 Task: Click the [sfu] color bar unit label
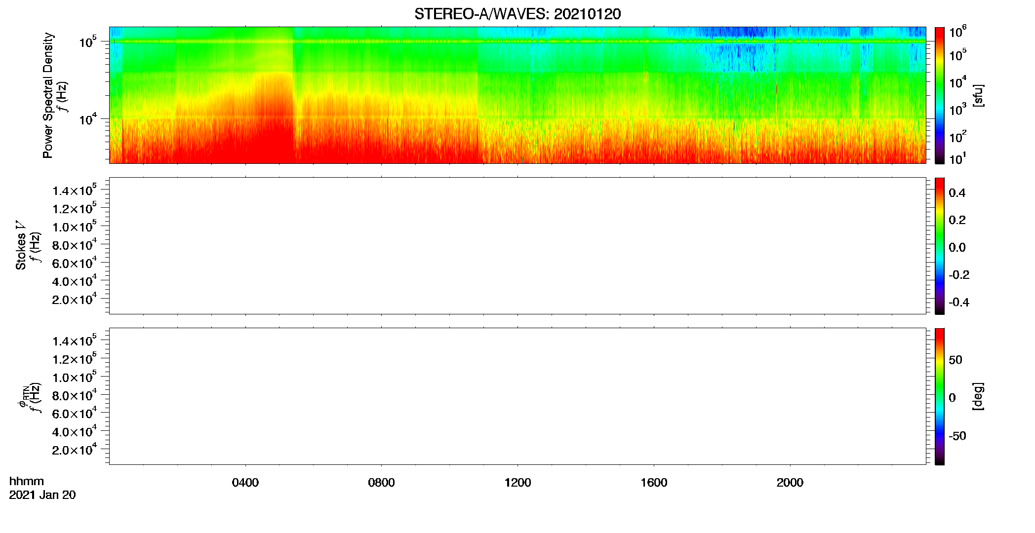pyautogui.click(x=978, y=95)
